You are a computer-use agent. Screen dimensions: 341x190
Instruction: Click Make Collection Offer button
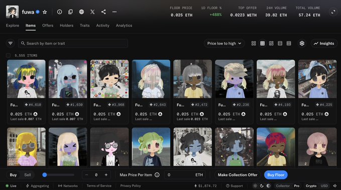point(238,175)
